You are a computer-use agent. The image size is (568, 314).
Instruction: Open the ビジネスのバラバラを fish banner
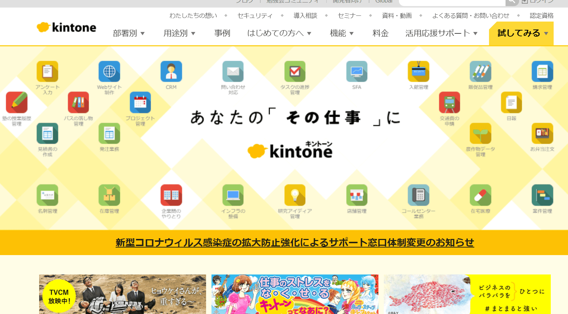pyautogui.click(x=467, y=294)
